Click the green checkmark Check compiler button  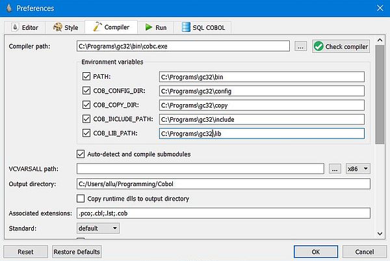(x=341, y=46)
